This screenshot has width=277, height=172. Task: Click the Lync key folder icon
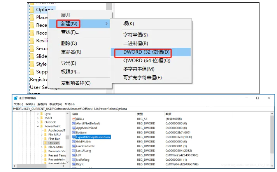[42, 114]
